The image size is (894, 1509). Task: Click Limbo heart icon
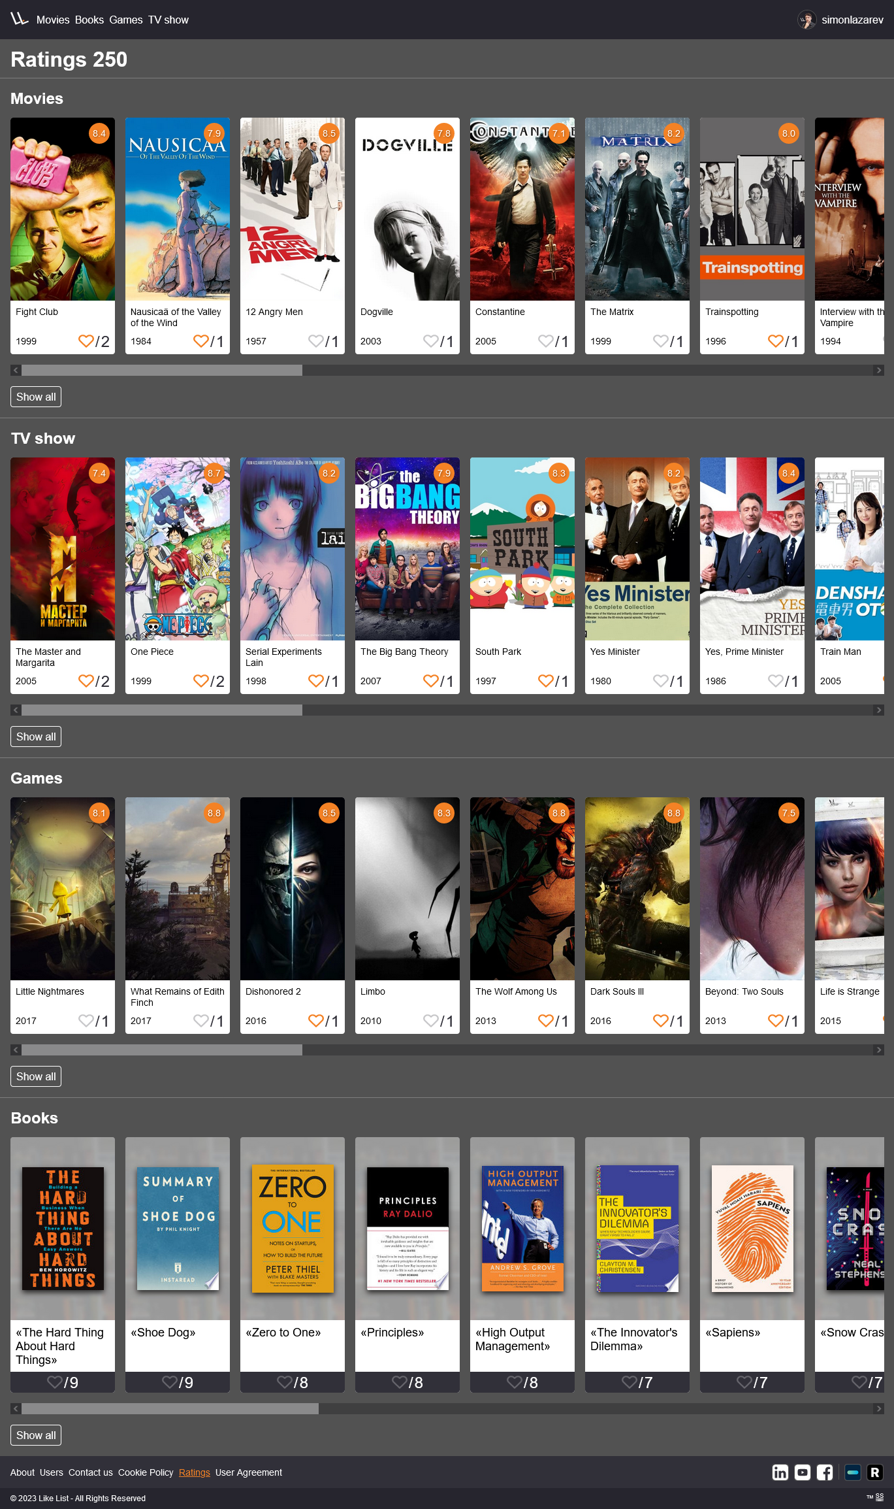pyautogui.click(x=430, y=1020)
